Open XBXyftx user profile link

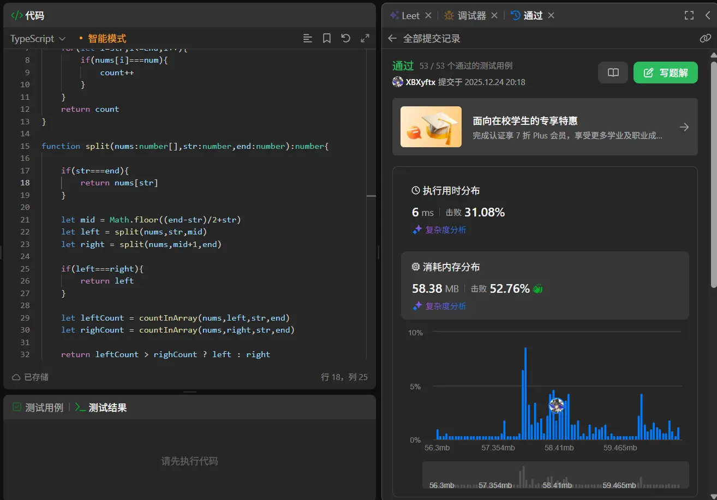420,82
